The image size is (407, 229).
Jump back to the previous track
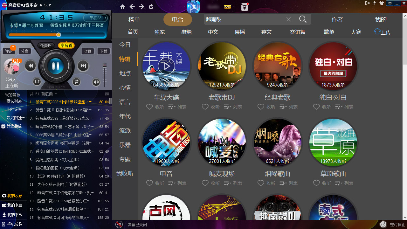[x=30, y=66]
